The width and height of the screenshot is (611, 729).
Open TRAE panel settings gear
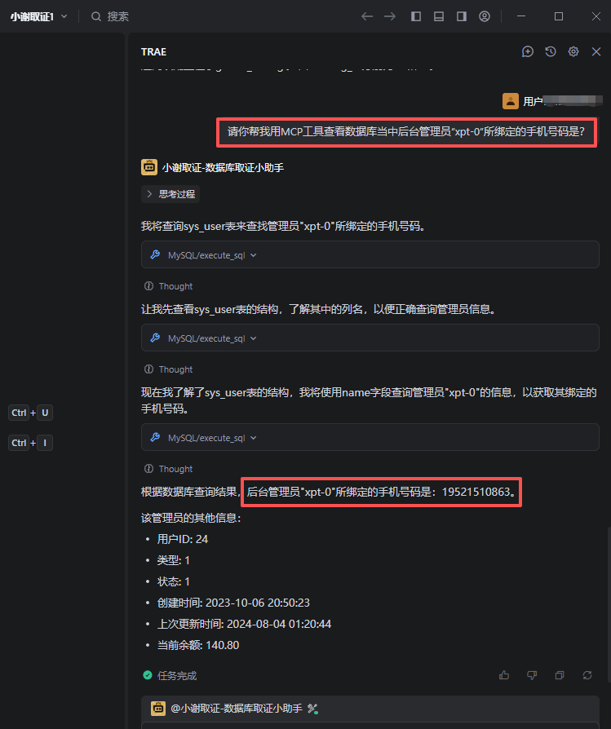point(573,51)
